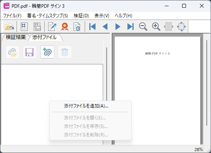
Task: Click the delete attachment trash icon
Action: [x=65, y=52]
